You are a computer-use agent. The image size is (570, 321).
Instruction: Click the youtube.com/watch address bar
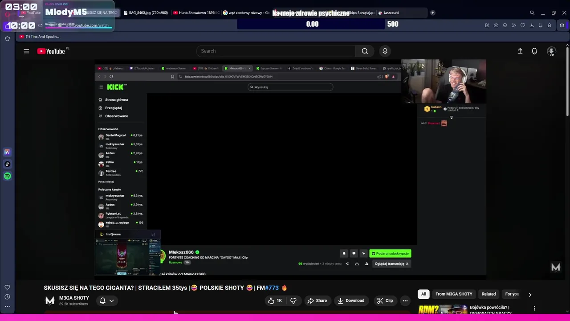[87, 25]
